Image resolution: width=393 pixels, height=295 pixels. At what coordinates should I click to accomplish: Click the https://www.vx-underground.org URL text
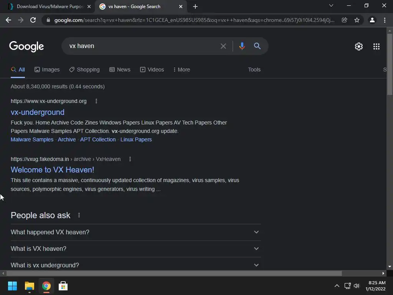(x=49, y=101)
